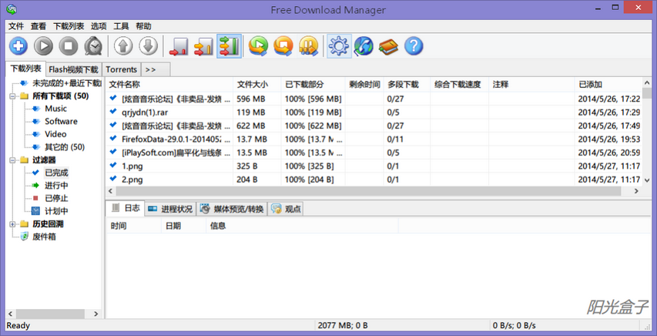Open the 选项 menu
This screenshot has height=336, width=657.
pyautogui.click(x=99, y=26)
